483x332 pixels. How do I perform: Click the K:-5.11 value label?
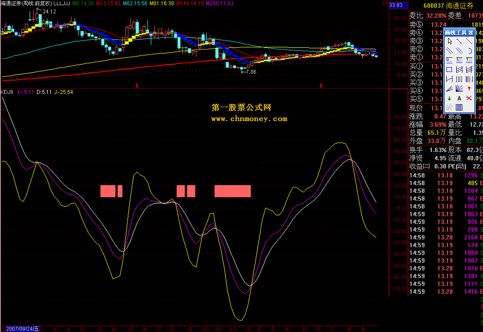coord(25,92)
